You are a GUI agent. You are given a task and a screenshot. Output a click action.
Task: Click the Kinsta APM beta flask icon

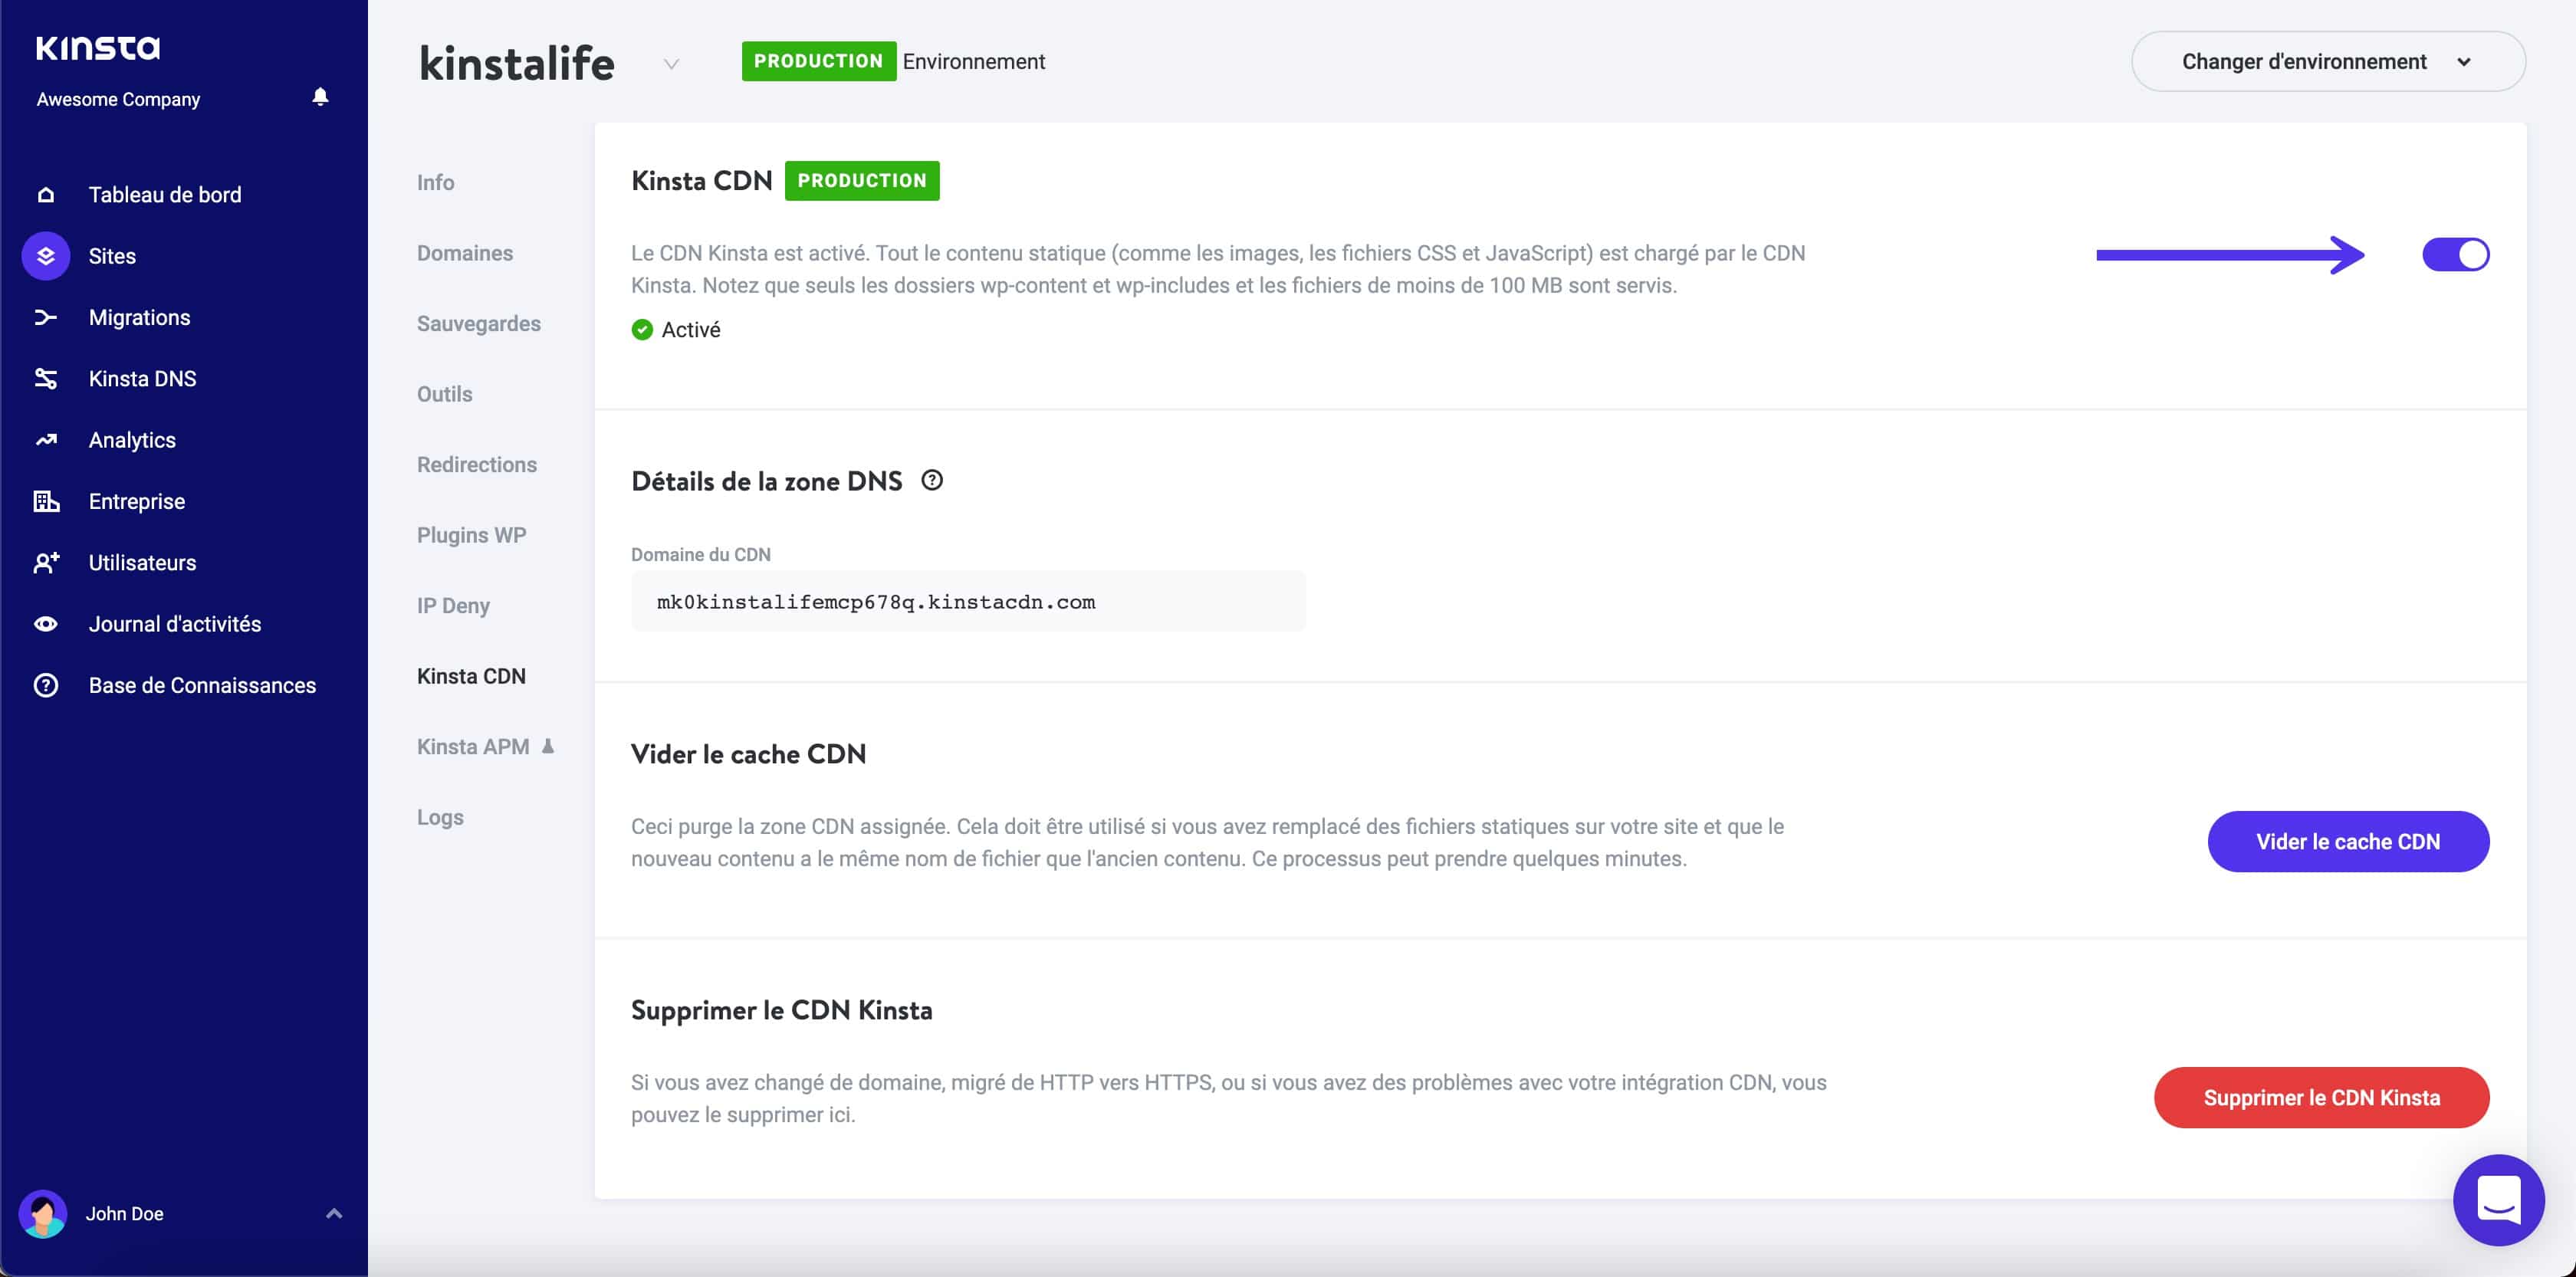tap(548, 746)
